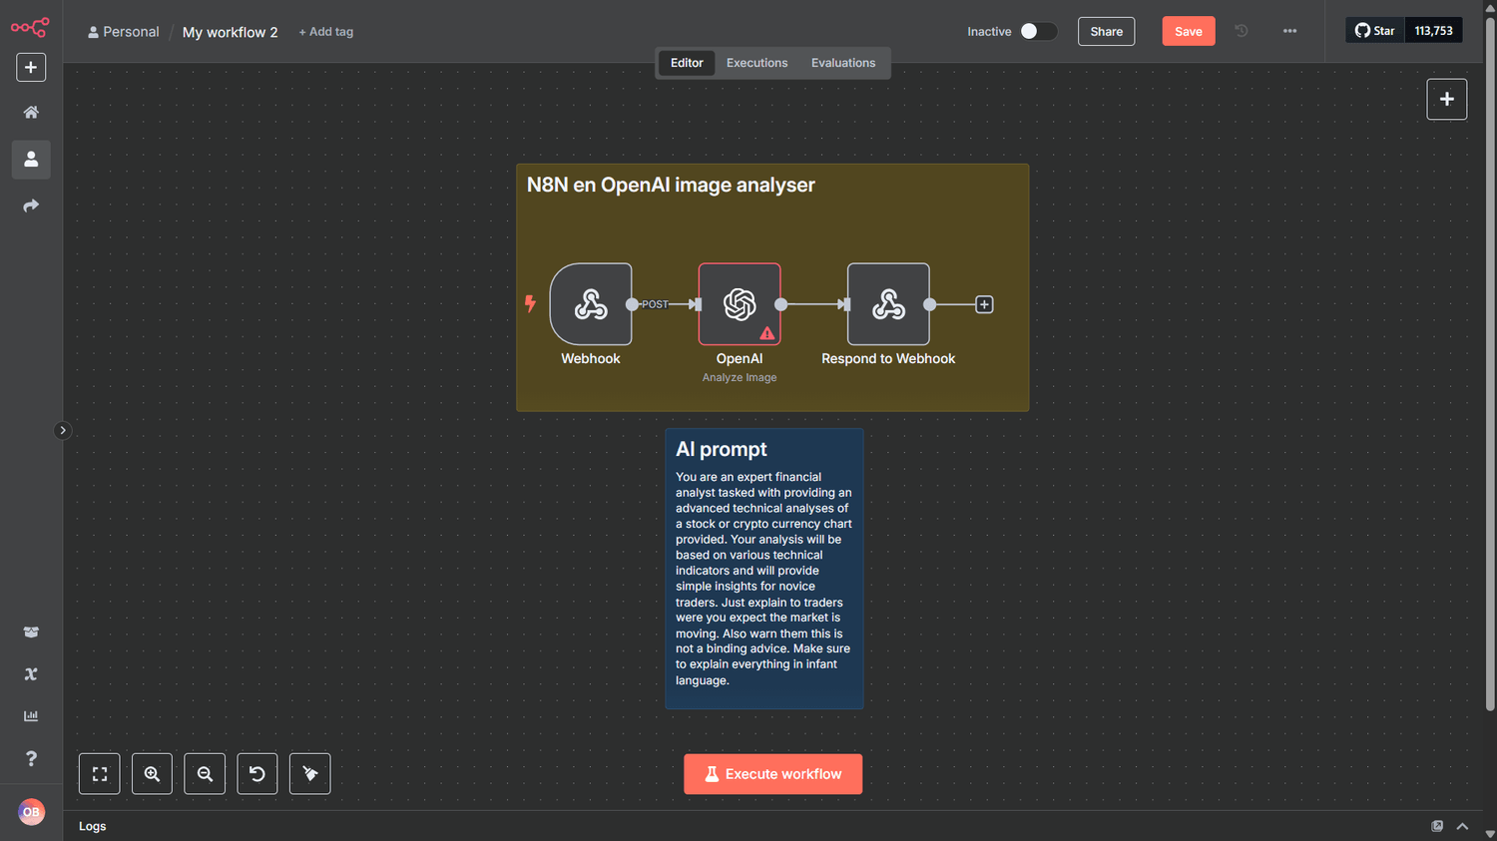Open the Shared with me arrow icon
Screen dimensions: 1497x841
(31, 206)
